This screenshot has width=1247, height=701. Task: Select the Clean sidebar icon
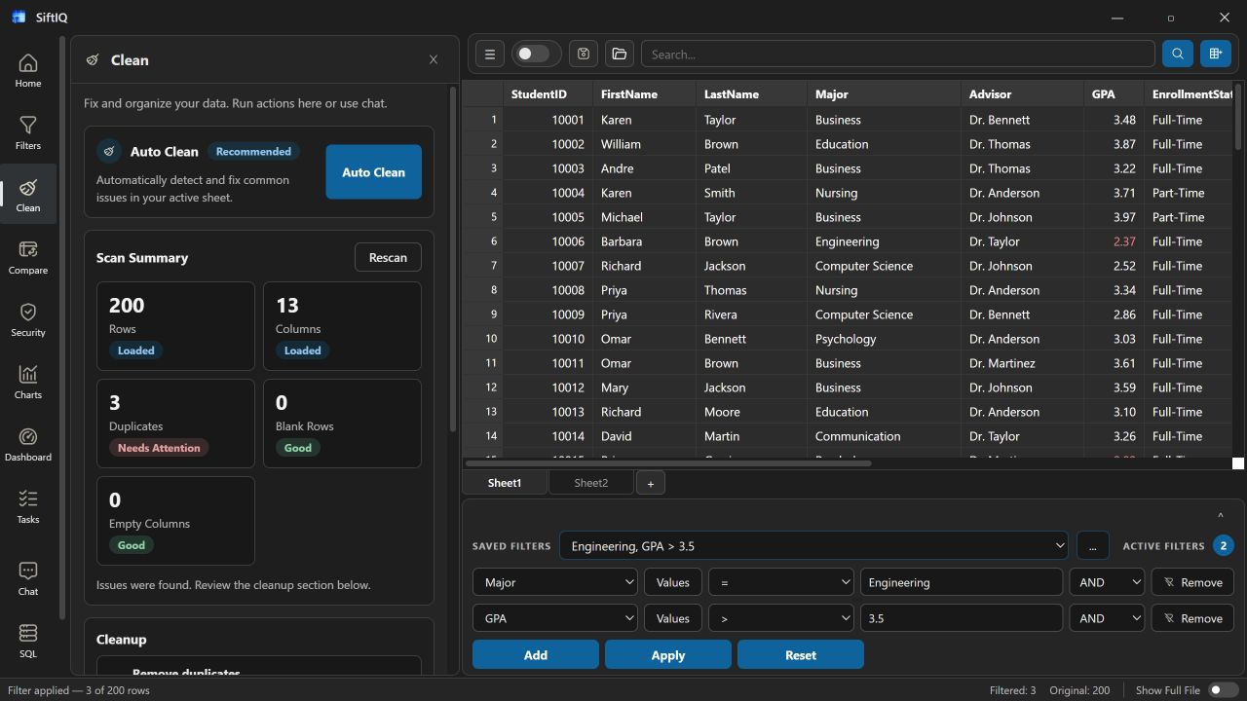(27, 195)
